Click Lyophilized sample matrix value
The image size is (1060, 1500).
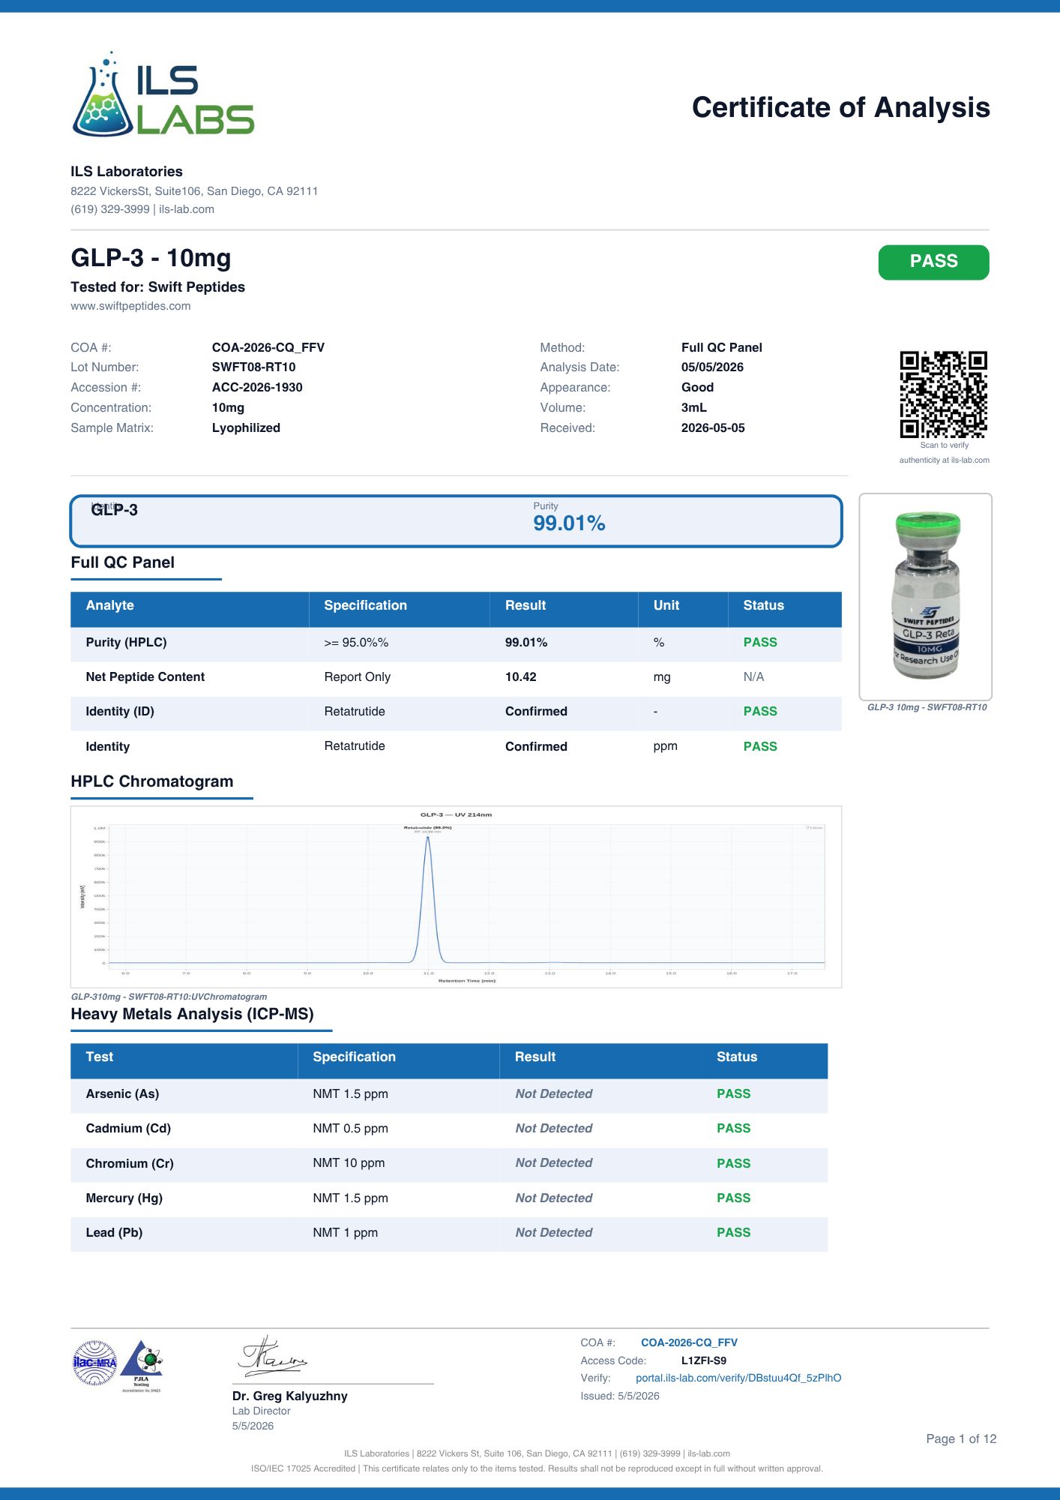[x=246, y=427]
